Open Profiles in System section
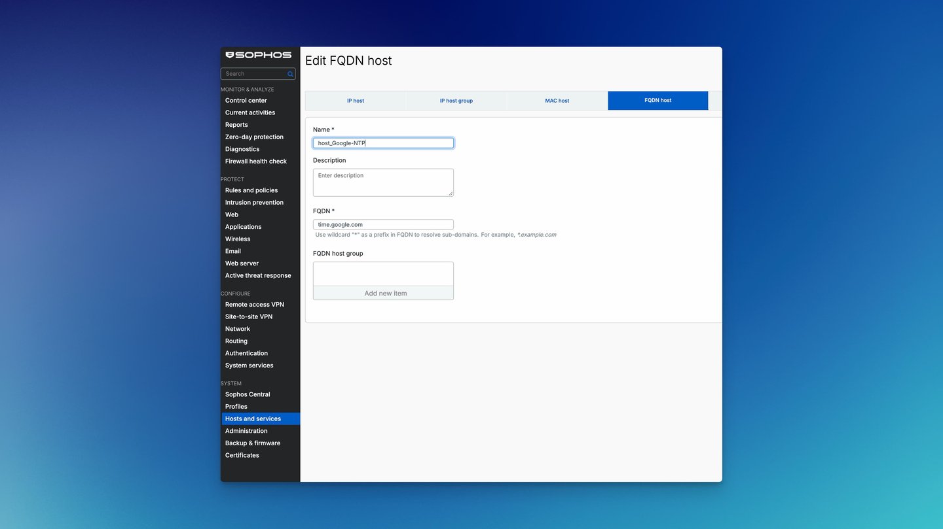This screenshot has height=529, width=943. 236,407
